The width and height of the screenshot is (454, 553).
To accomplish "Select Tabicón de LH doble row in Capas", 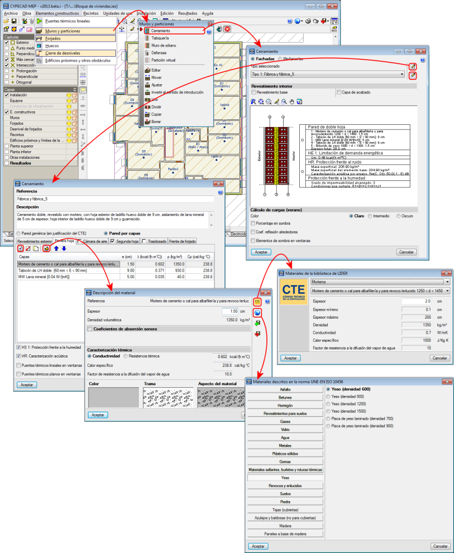I will [x=115, y=271].
